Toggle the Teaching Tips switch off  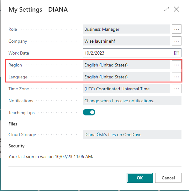[89, 112]
